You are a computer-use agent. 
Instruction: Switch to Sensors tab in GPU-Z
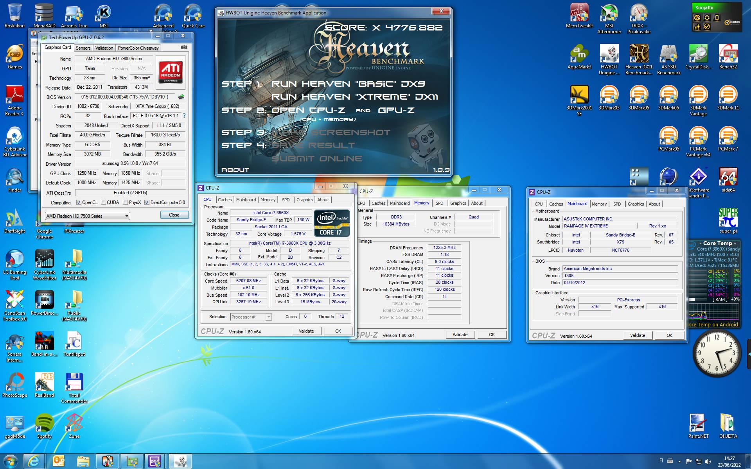pyautogui.click(x=83, y=48)
